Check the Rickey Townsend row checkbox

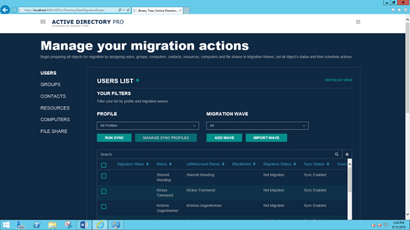(104, 191)
